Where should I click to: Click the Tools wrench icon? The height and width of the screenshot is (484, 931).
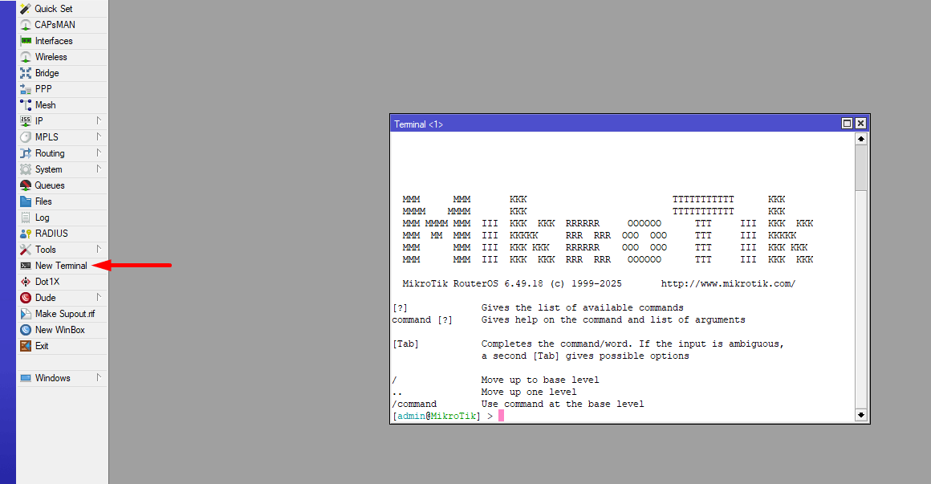(26, 250)
